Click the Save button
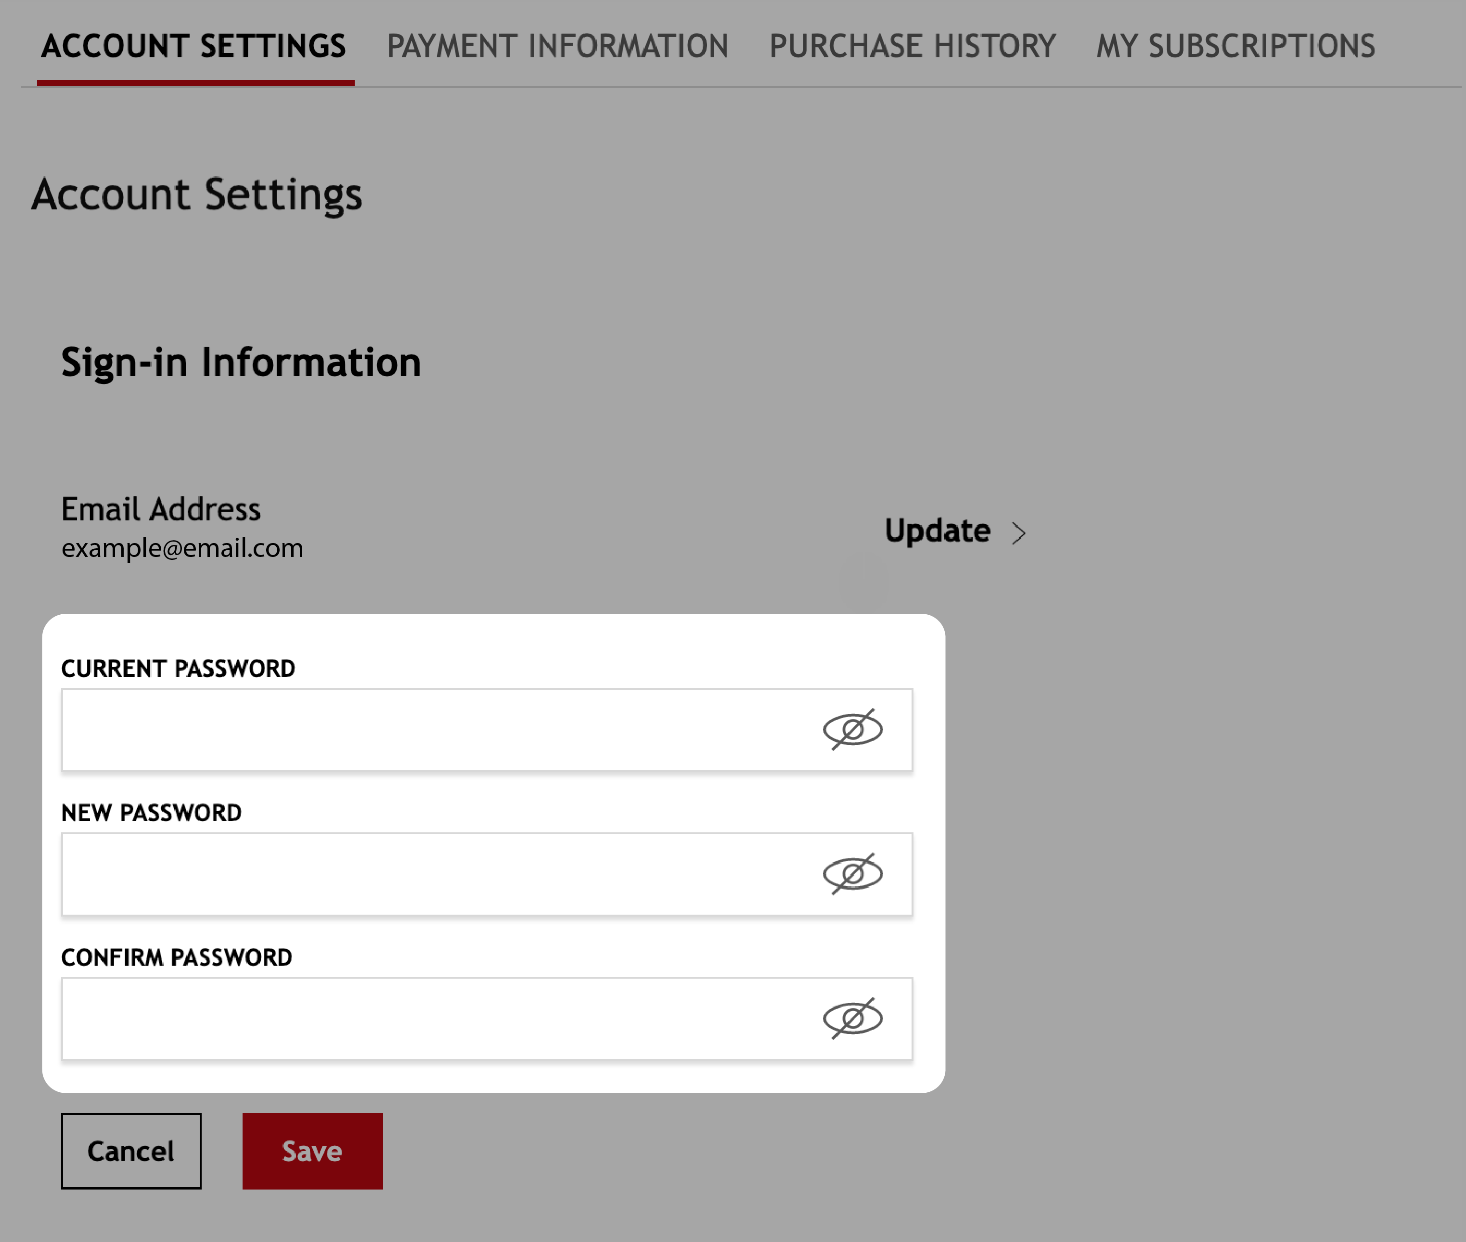 pyautogui.click(x=312, y=1151)
